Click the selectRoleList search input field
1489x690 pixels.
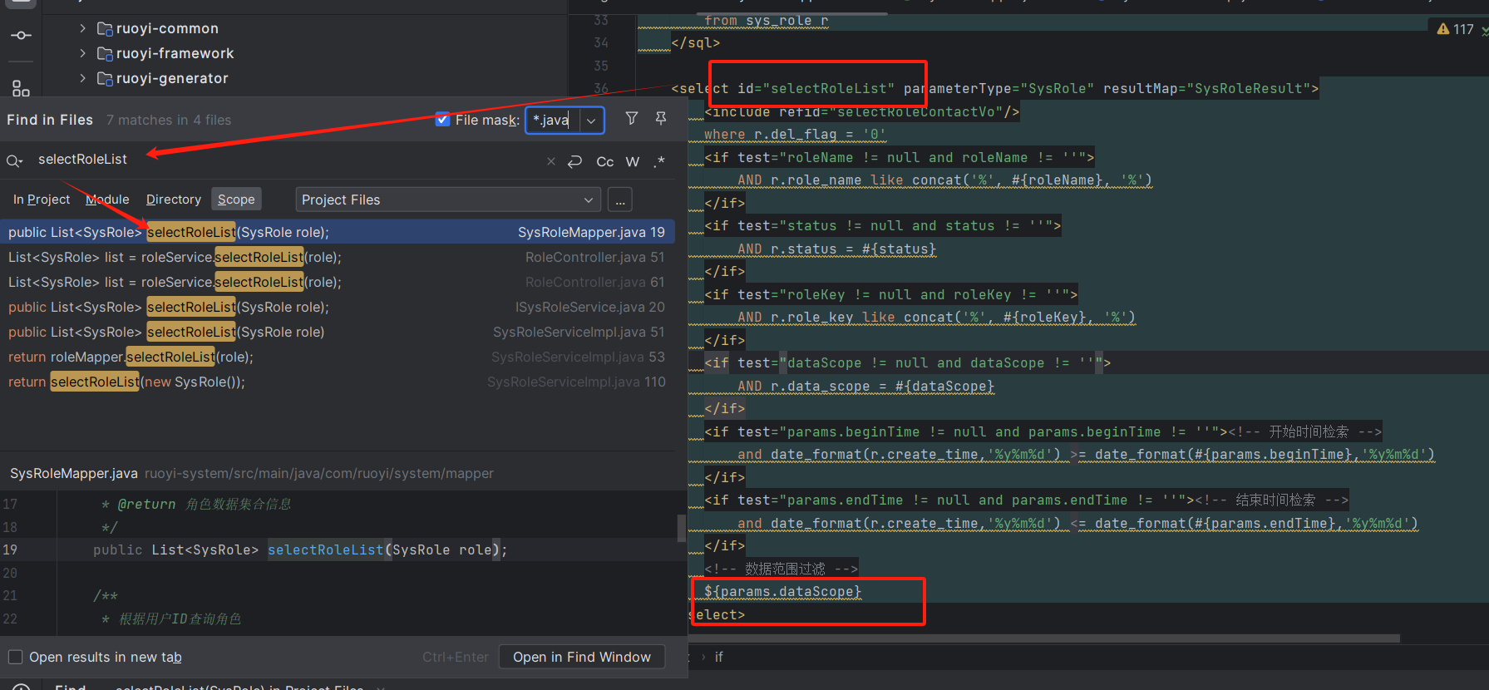[283, 160]
